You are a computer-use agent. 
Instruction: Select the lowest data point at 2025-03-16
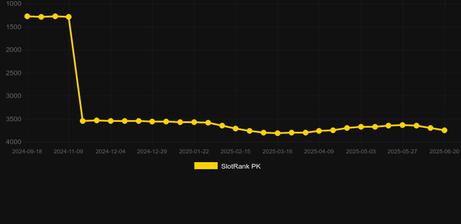(x=278, y=133)
